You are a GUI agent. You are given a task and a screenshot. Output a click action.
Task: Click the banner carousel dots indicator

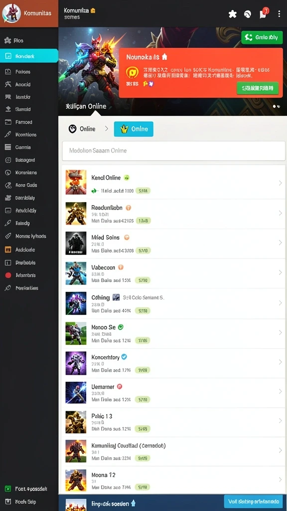pos(277,106)
